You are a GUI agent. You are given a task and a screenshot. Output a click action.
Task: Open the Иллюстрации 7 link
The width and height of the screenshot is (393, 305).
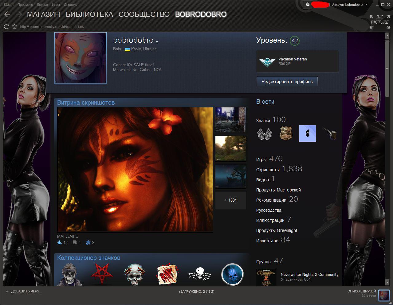coord(273,219)
